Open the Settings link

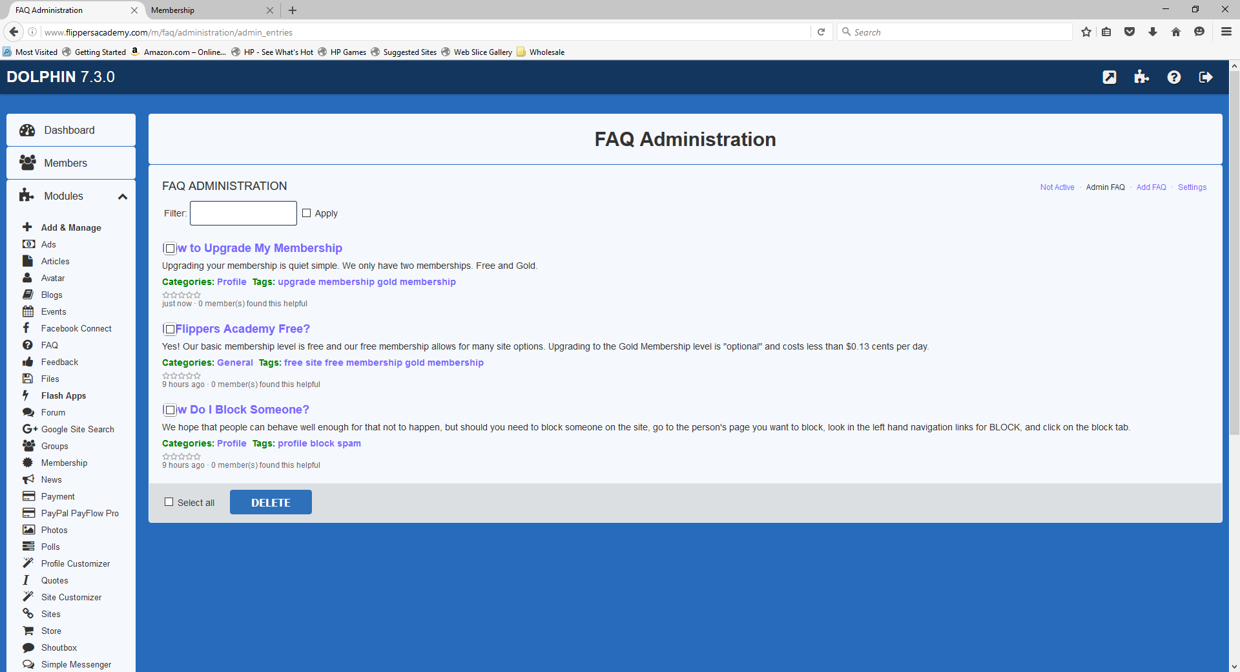[1192, 187]
